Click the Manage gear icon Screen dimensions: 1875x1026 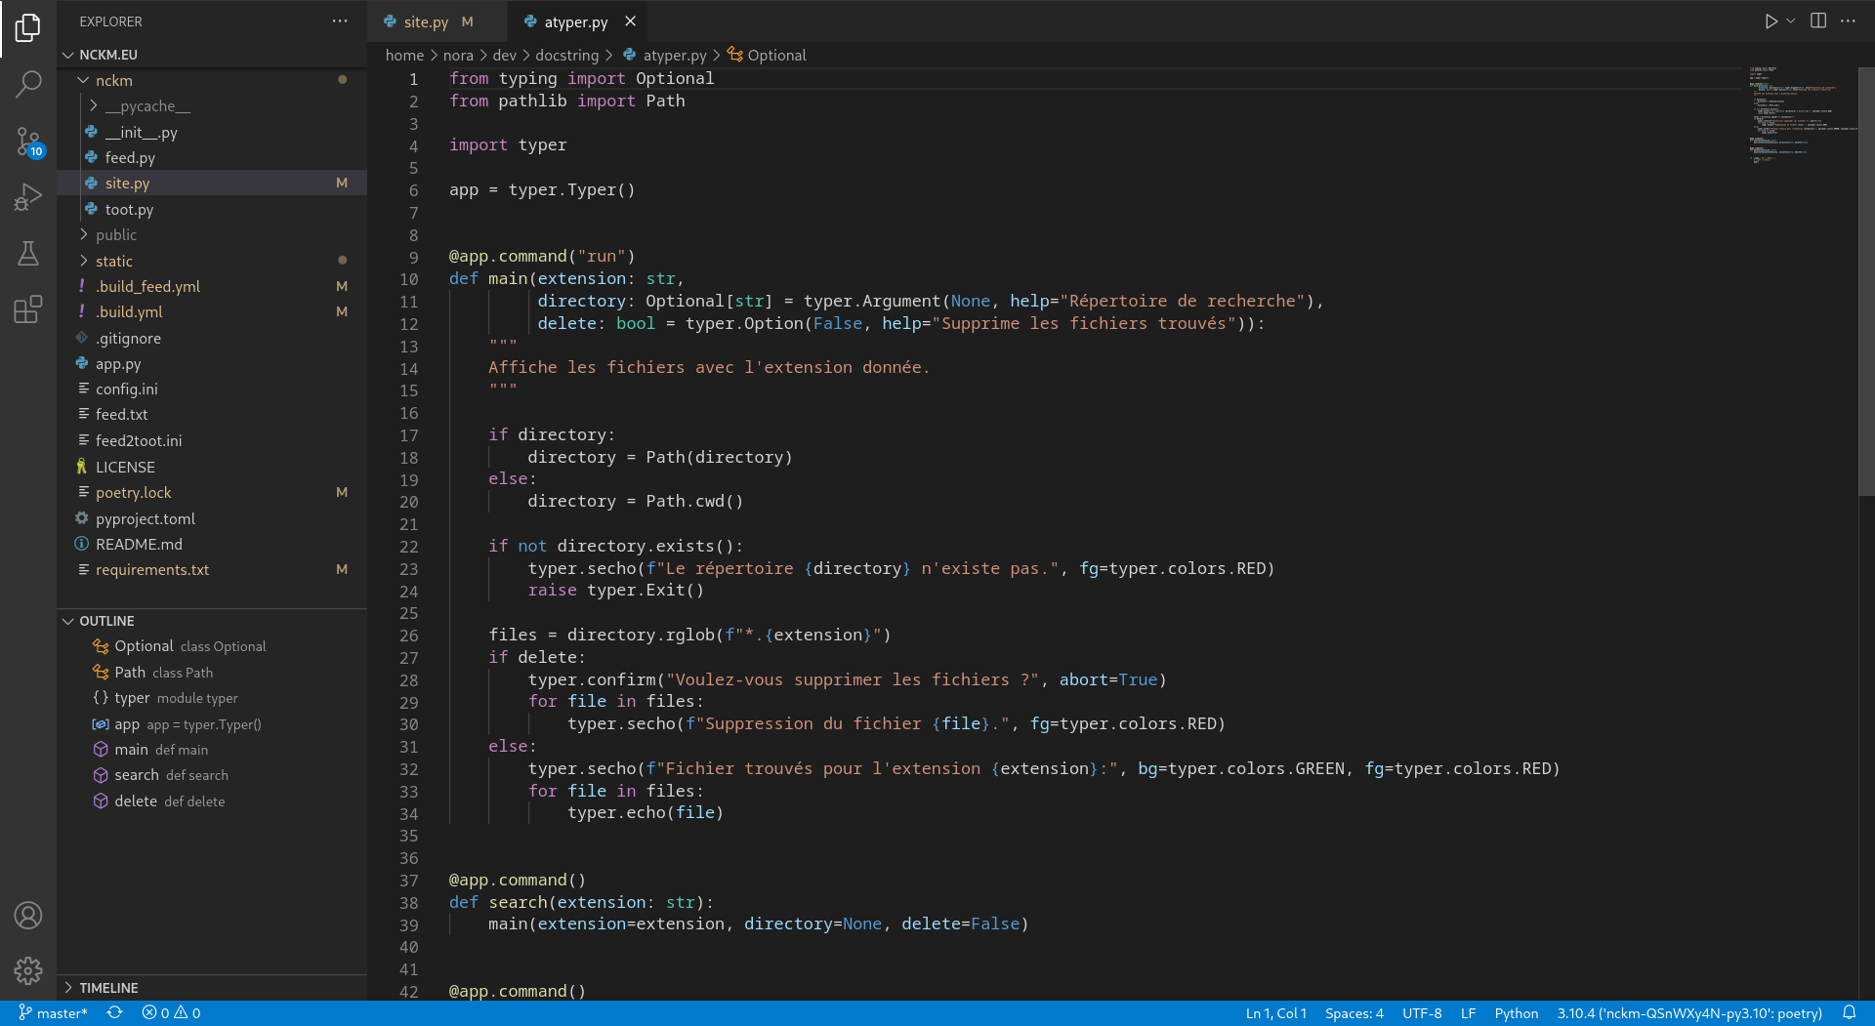[28, 970]
